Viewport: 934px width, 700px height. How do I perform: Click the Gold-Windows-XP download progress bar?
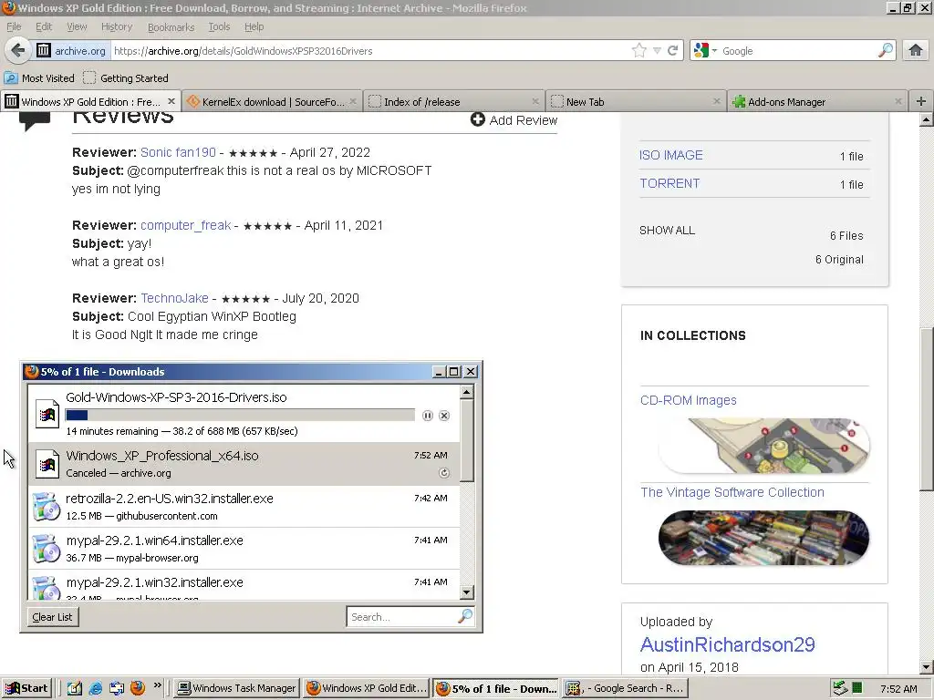point(240,415)
